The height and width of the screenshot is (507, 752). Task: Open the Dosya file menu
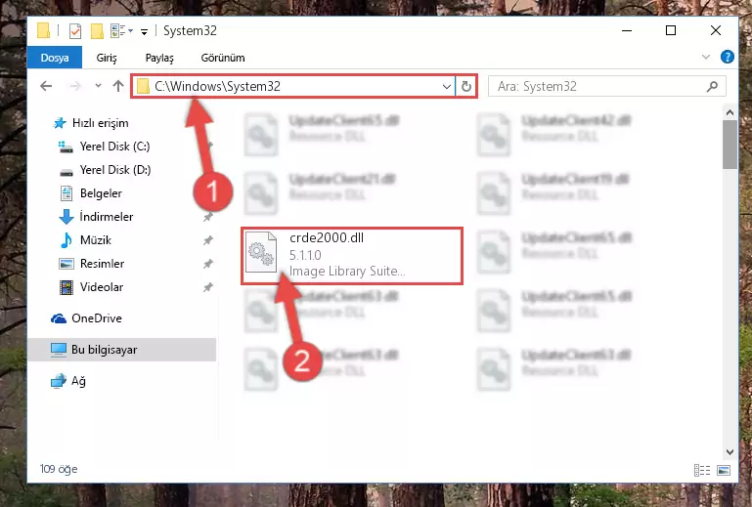point(55,58)
